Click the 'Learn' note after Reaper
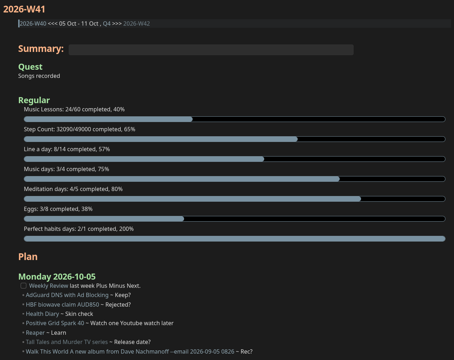This screenshot has width=454, height=360. tap(59, 333)
